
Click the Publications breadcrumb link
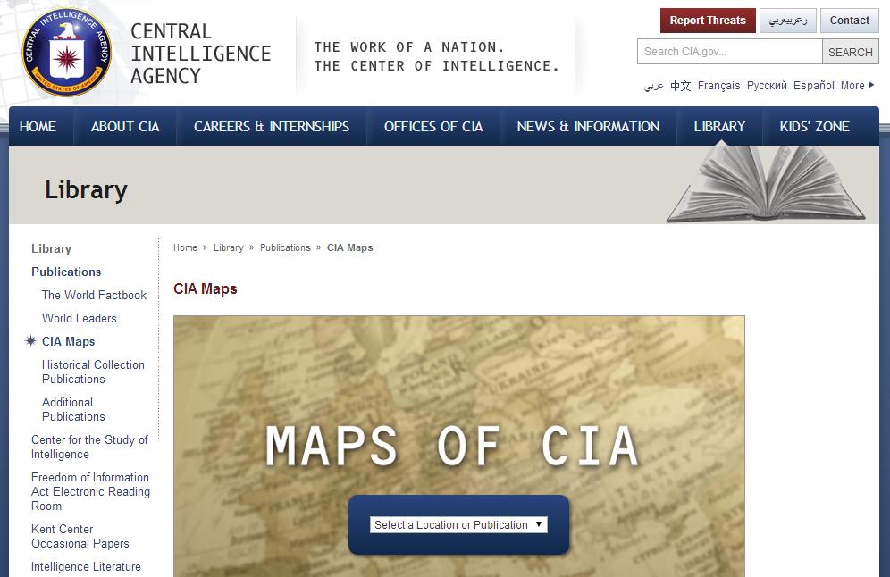[x=285, y=247]
